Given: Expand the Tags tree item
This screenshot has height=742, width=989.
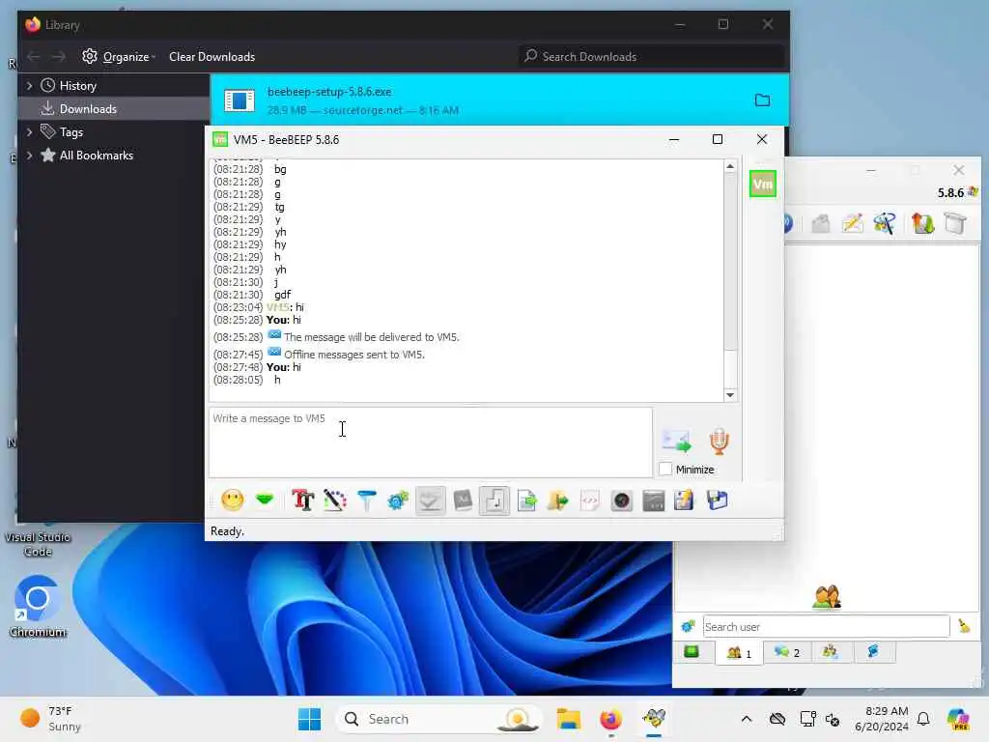Looking at the screenshot, I should (x=29, y=131).
